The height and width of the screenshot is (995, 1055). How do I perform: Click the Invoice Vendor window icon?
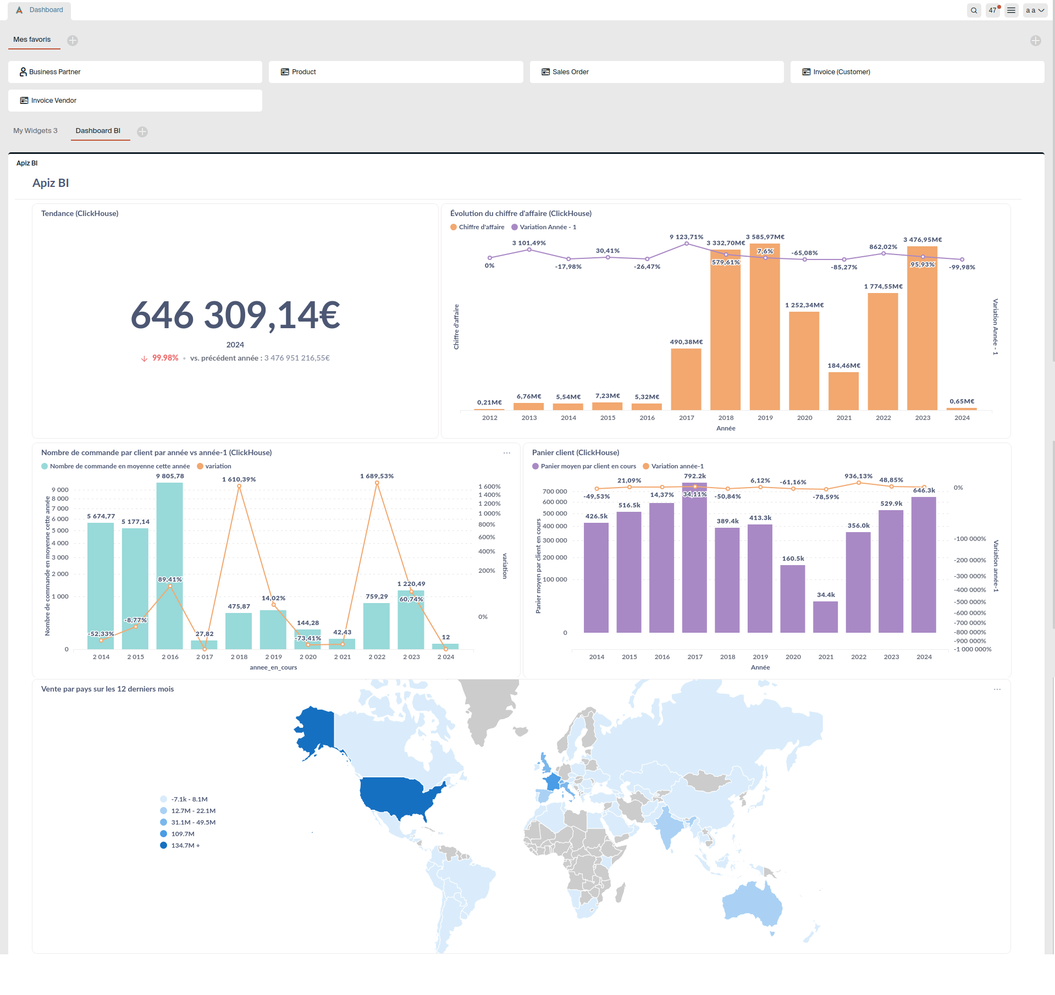click(24, 101)
